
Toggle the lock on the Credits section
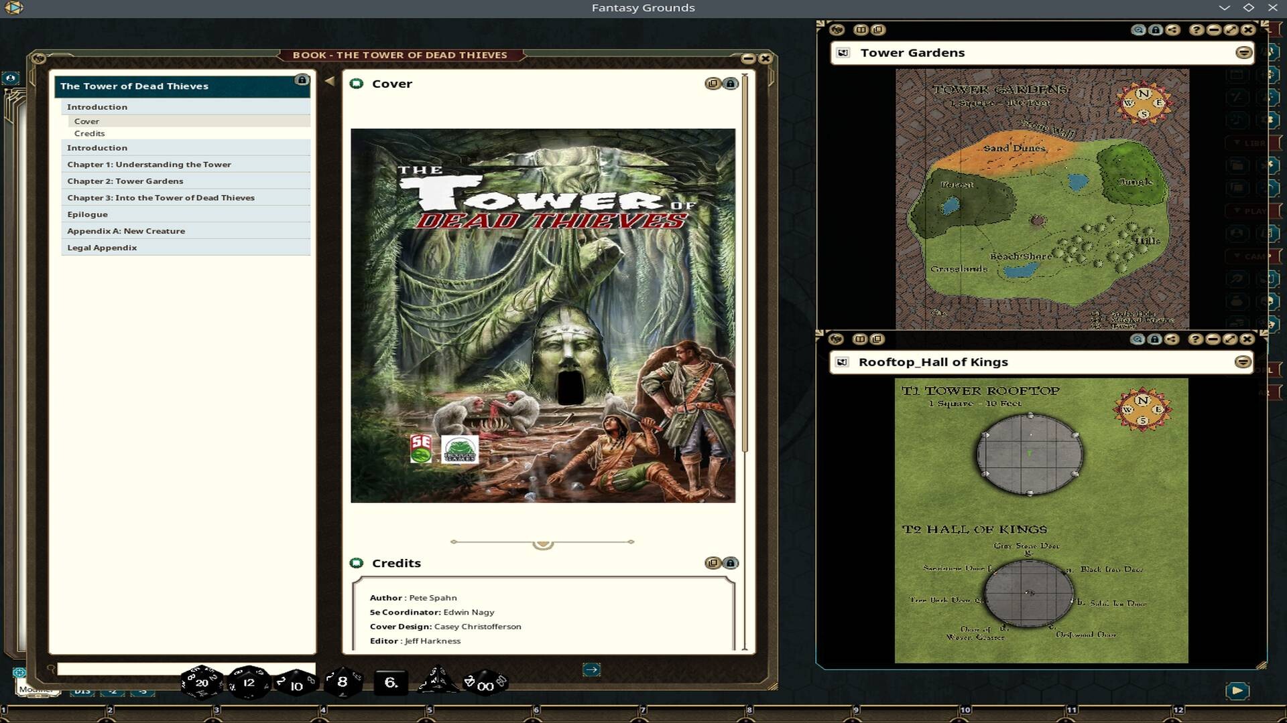tap(731, 562)
